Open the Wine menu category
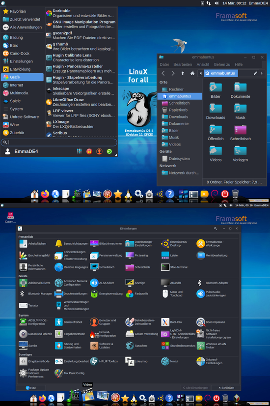270x406 pixels. pos(22,125)
